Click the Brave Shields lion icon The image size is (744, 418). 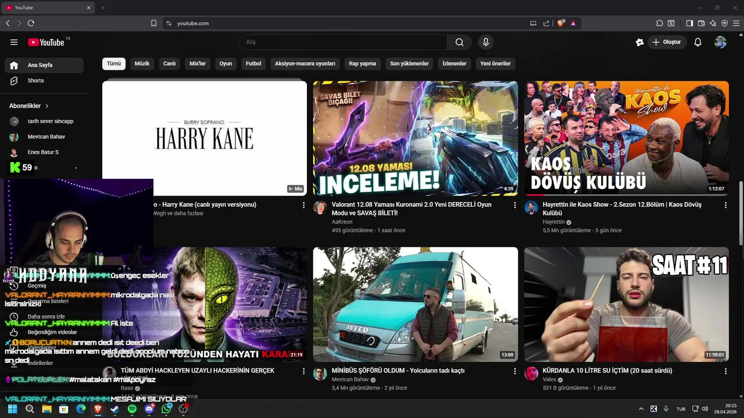click(x=561, y=23)
